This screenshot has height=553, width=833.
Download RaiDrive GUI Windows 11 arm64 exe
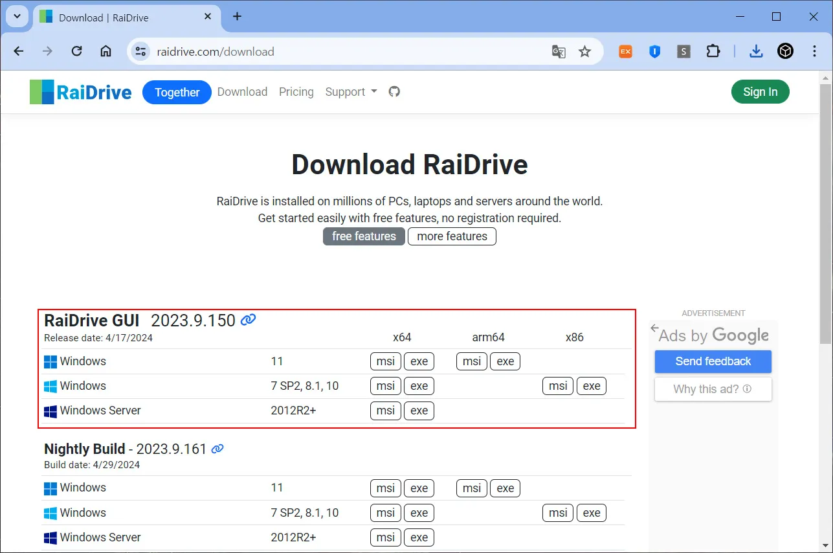click(505, 361)
